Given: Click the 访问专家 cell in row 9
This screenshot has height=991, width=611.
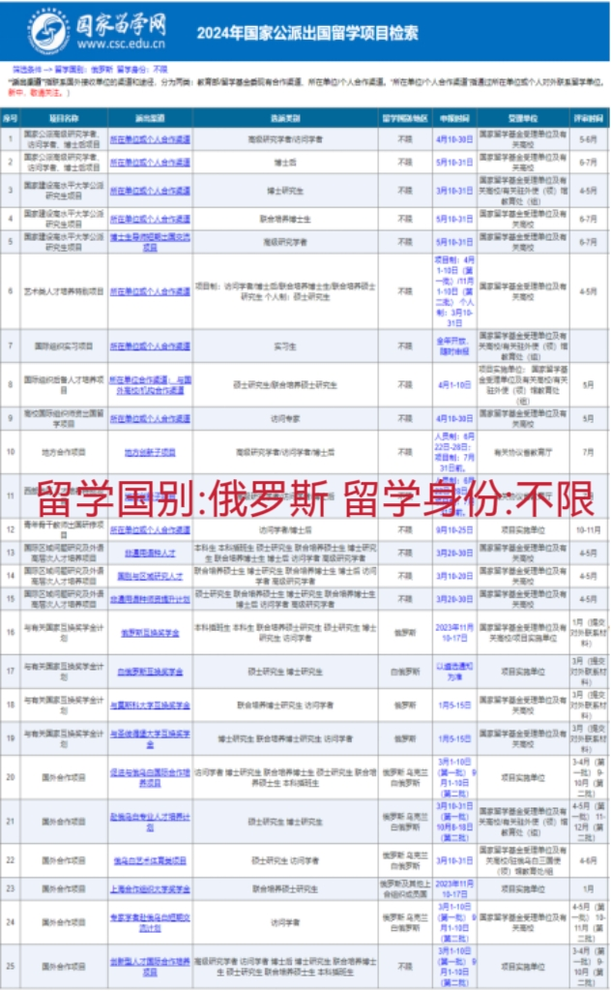Looking at the screenshot, I should point(285,418).
